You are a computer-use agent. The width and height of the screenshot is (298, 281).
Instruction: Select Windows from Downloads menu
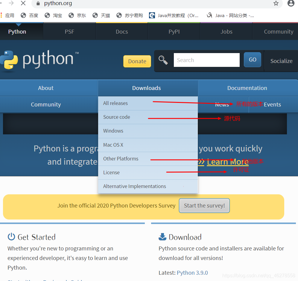148,131
